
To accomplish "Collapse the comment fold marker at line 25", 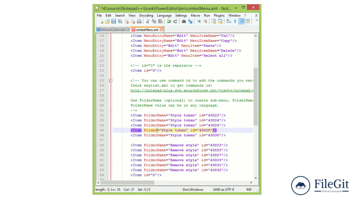I will point(111,80).
